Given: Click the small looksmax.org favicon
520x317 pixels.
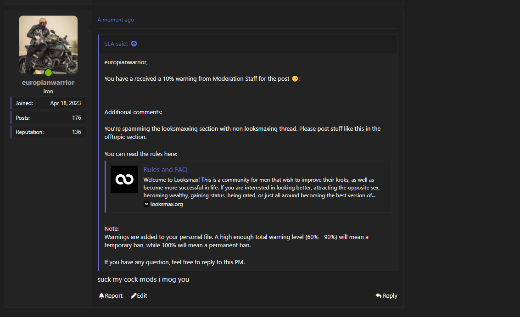Looking at the screenshot, I should (146, 204).
